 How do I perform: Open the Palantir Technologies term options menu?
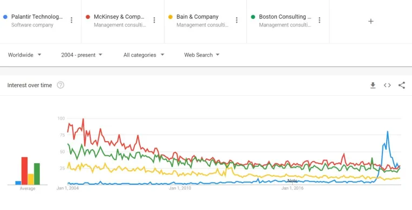pos(72,20)
